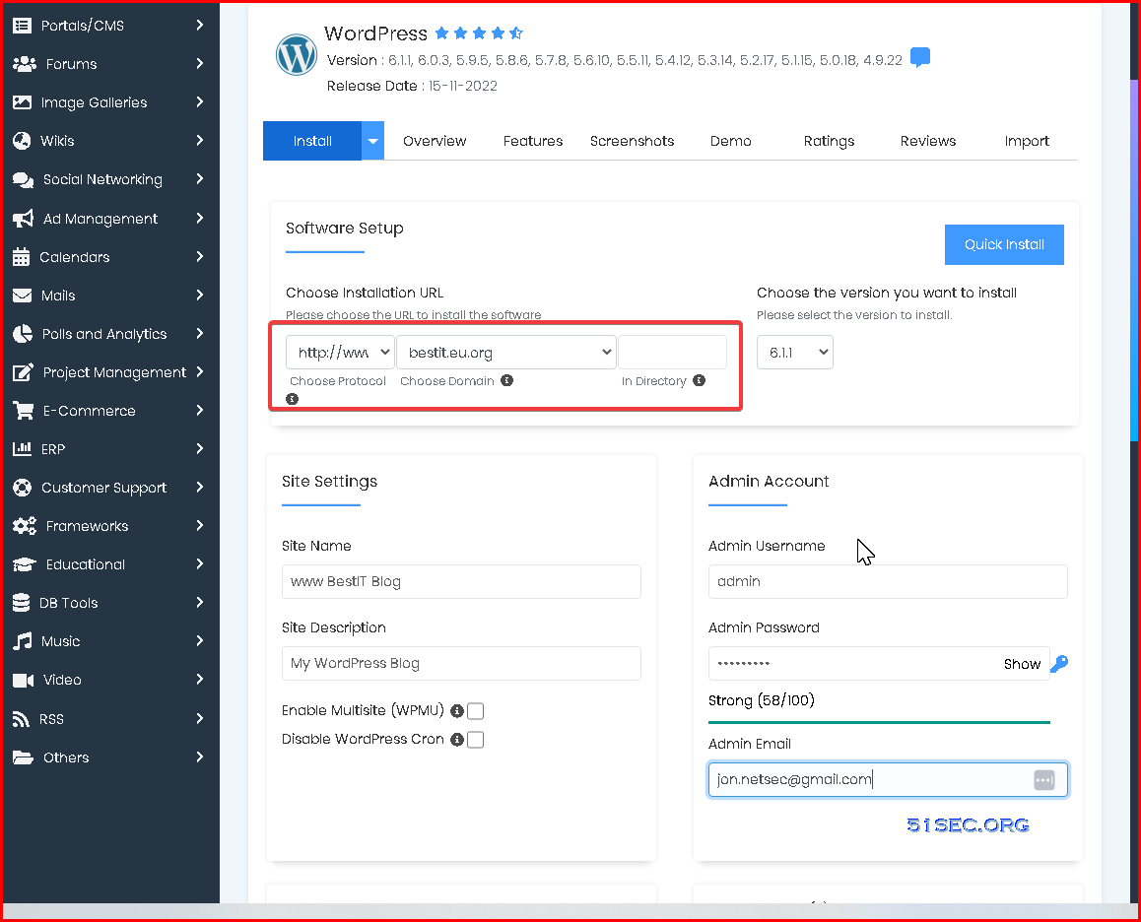Open the WordPress version dropdown
The height and width of the screenshot is (922, 1141).
tap(794, 353)
